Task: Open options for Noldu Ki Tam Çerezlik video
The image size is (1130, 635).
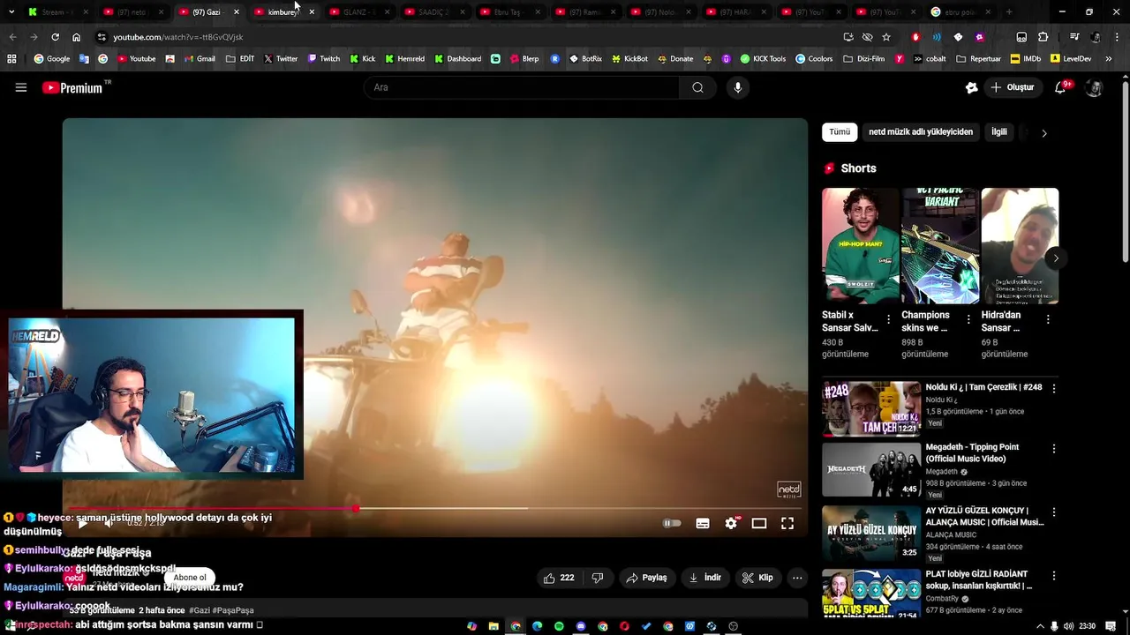Action: point(1053,388)
